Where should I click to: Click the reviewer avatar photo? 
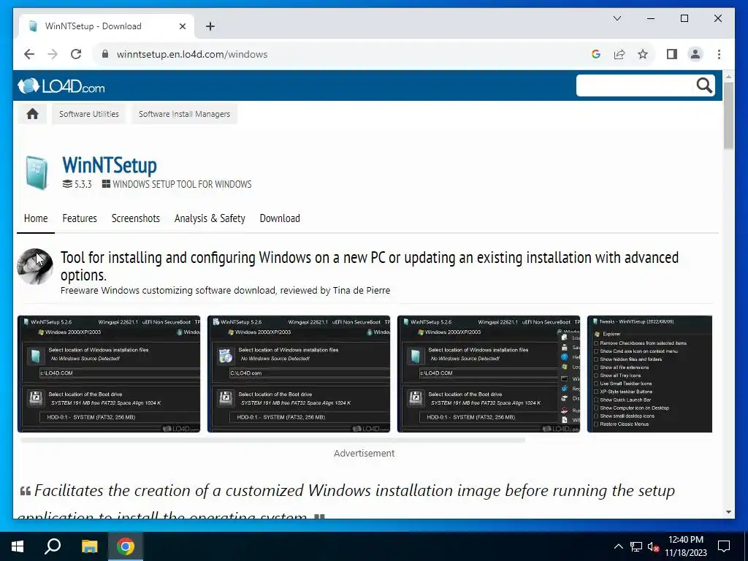[x=35, y=266]
